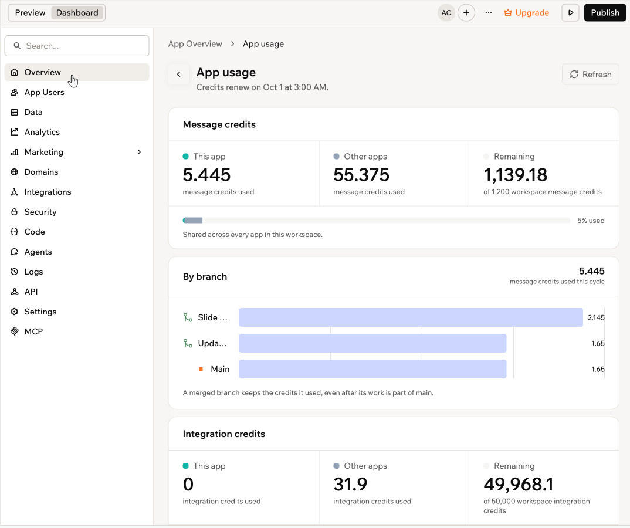Open Agents in sidebar
This screenshot has height=528, width=630.
[x=77, y=252]
